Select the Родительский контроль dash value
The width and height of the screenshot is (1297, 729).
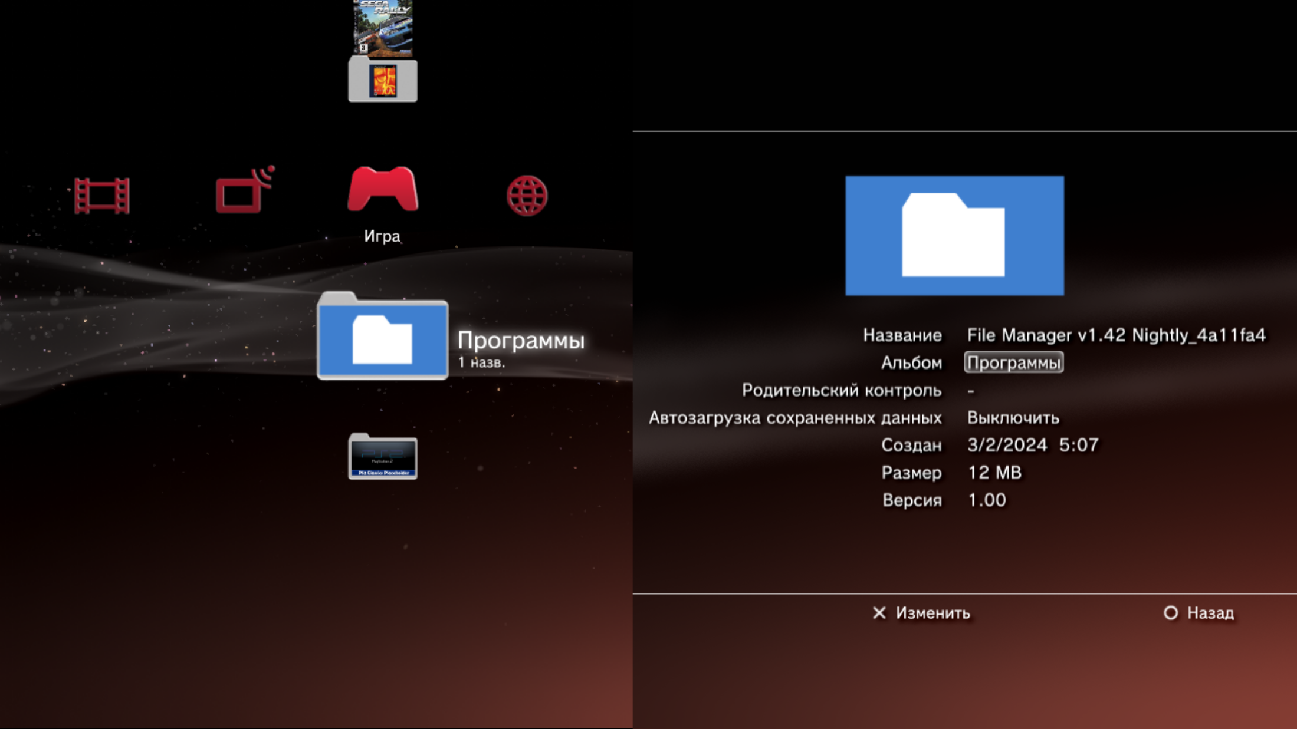click(x=971, y=391)
